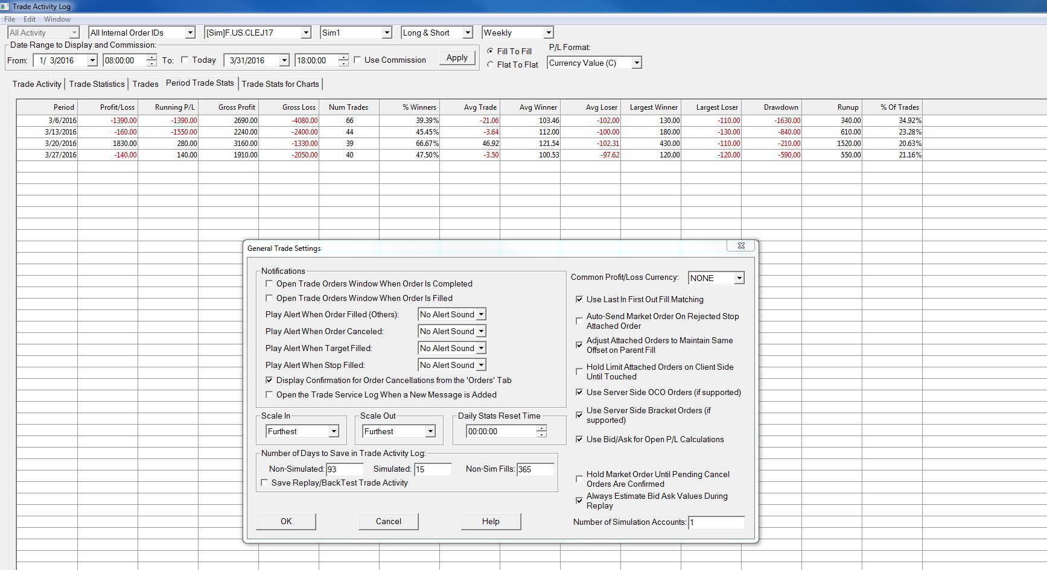Expand the Scale In Furthest dropdown
Viewport: 1047px width, 570px height.
click(x=334, y=431)
